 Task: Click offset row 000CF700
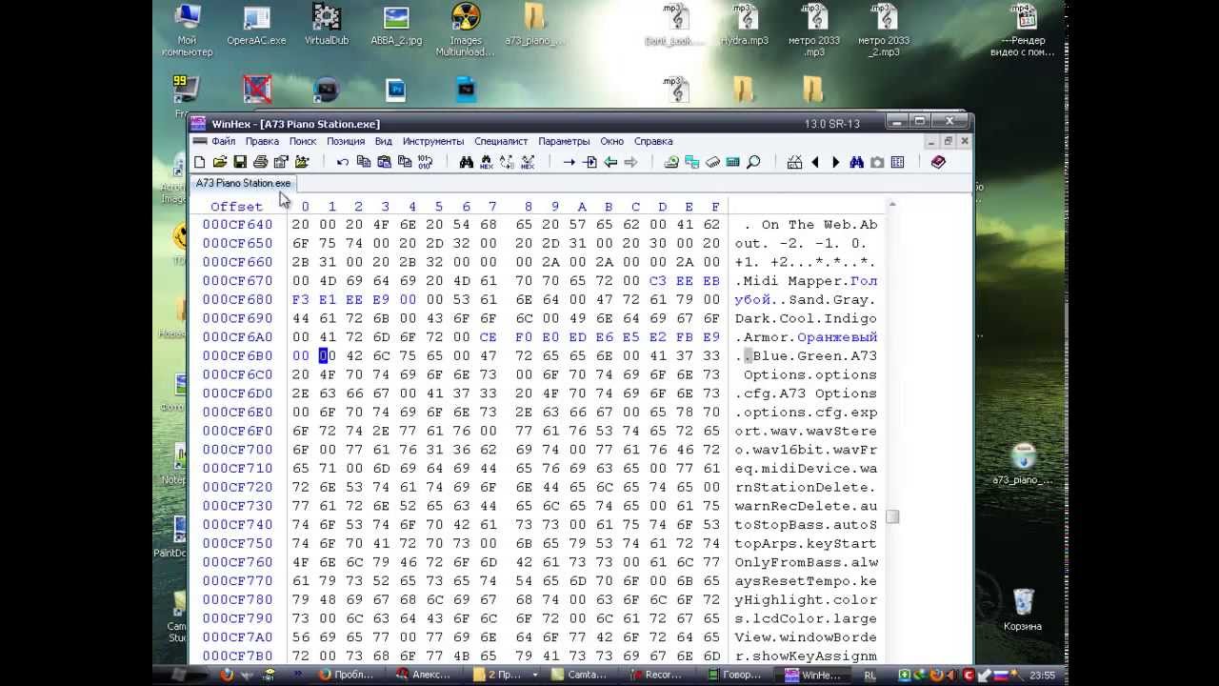coord(237,450)
